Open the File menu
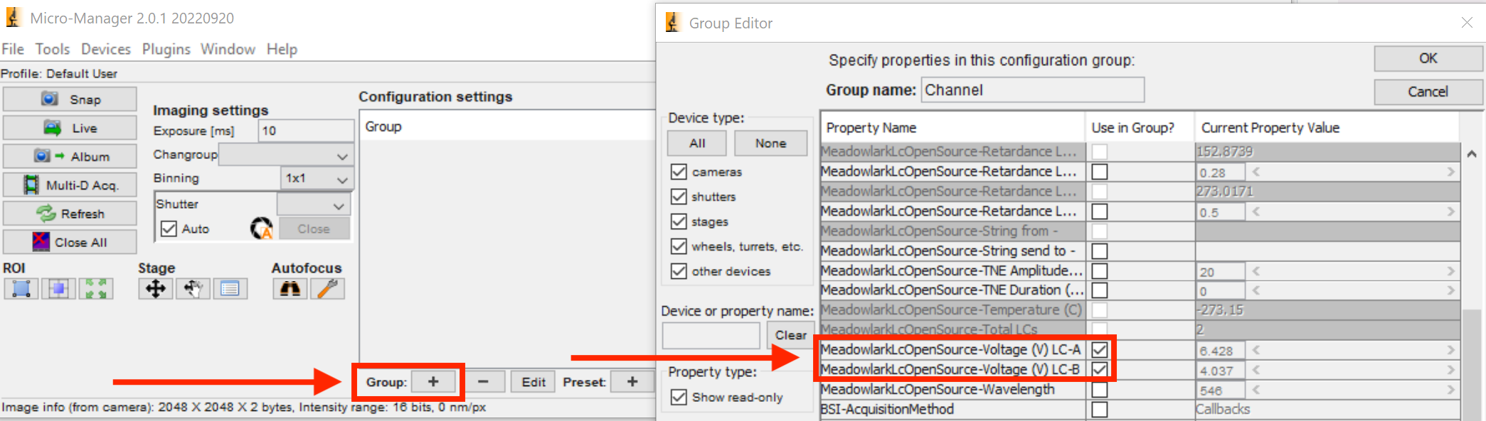The image size is (1486, 421). [x=13, y=49]
